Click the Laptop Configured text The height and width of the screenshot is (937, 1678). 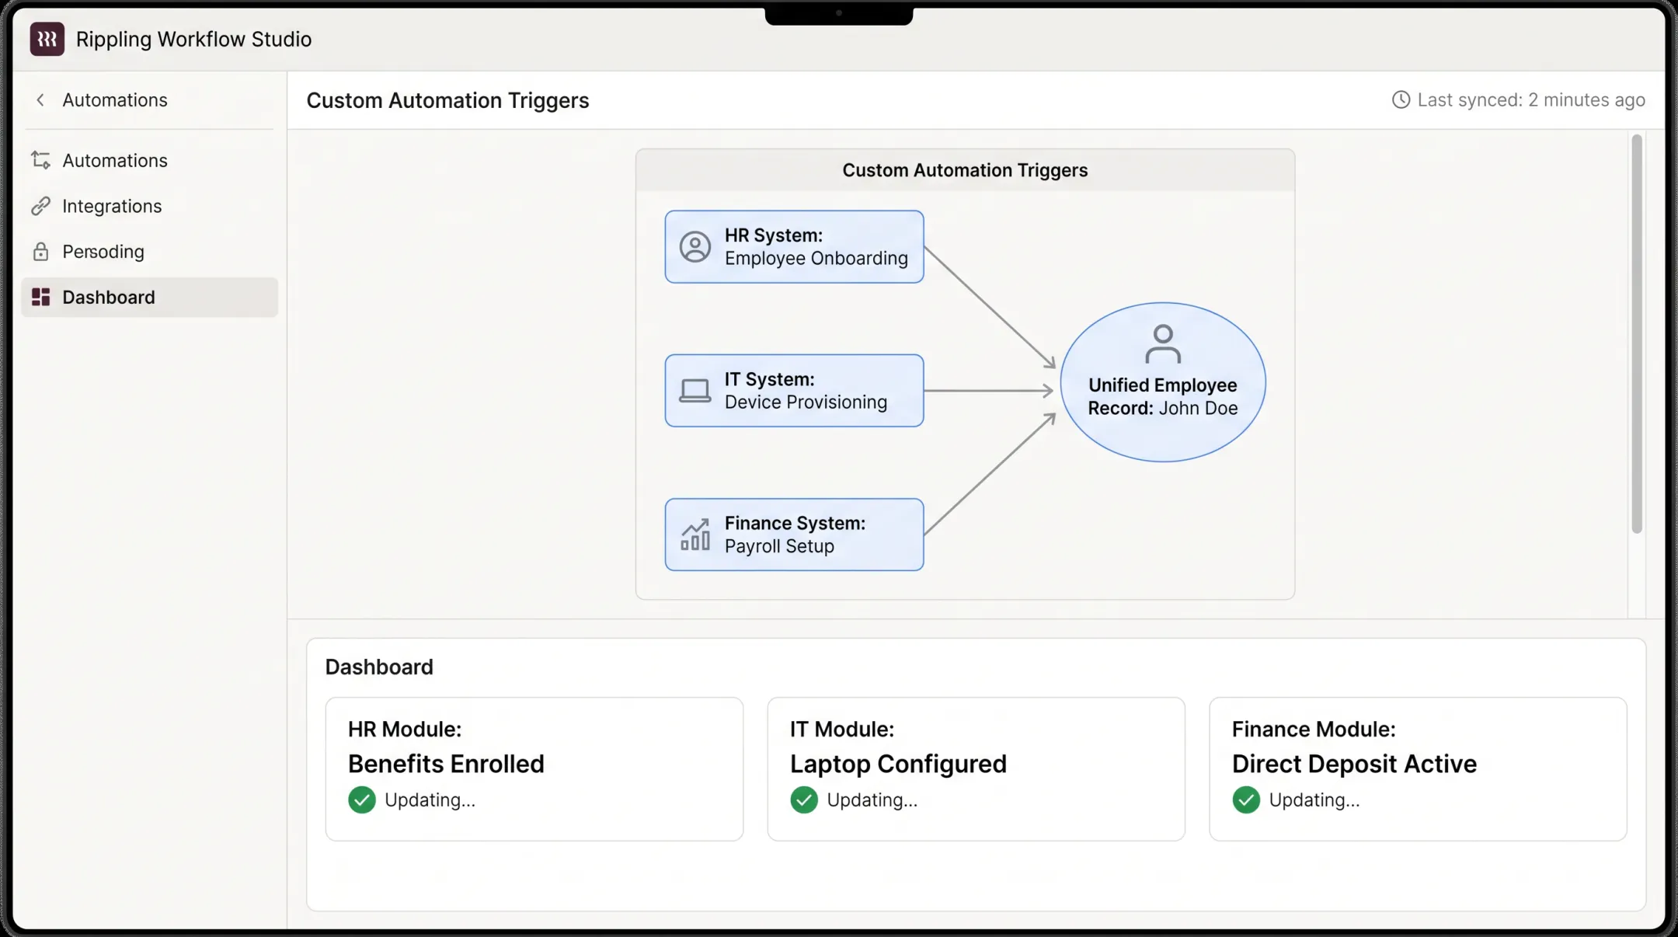pos(898,764)
